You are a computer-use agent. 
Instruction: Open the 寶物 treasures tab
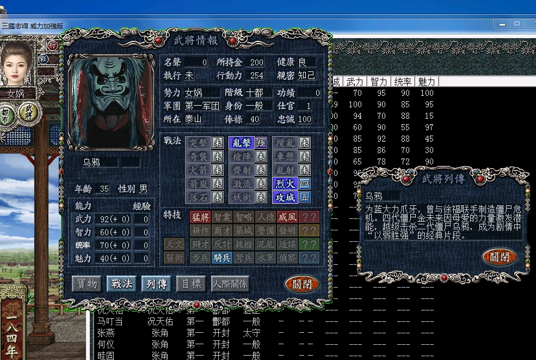click(x=87, y=284)
